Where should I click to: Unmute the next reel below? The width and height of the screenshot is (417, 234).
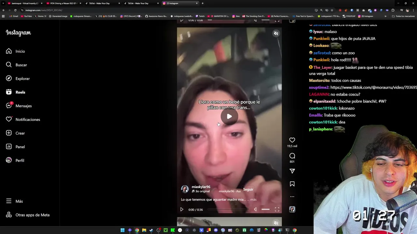pyautogui.click(x=276, y=223)
